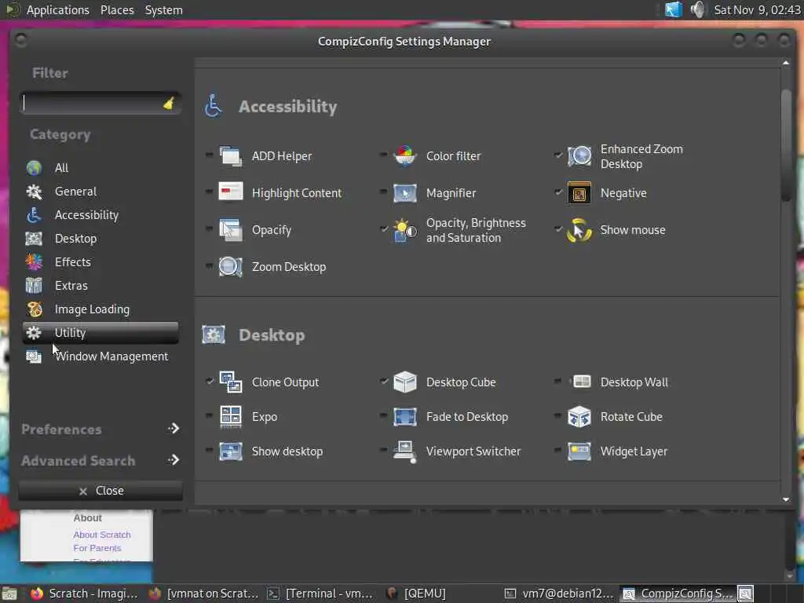Select the Extras category

click(x=100, y=286)
